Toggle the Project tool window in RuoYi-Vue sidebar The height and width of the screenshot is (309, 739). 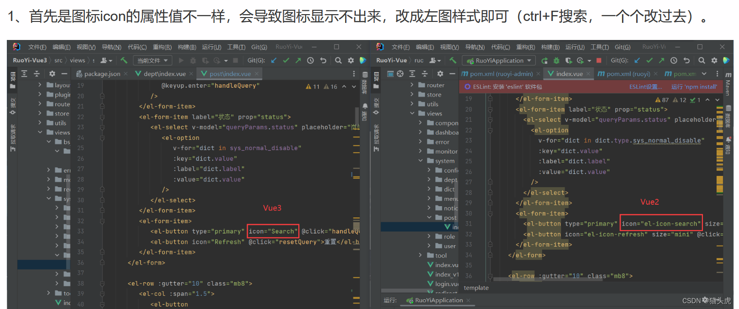376,80
